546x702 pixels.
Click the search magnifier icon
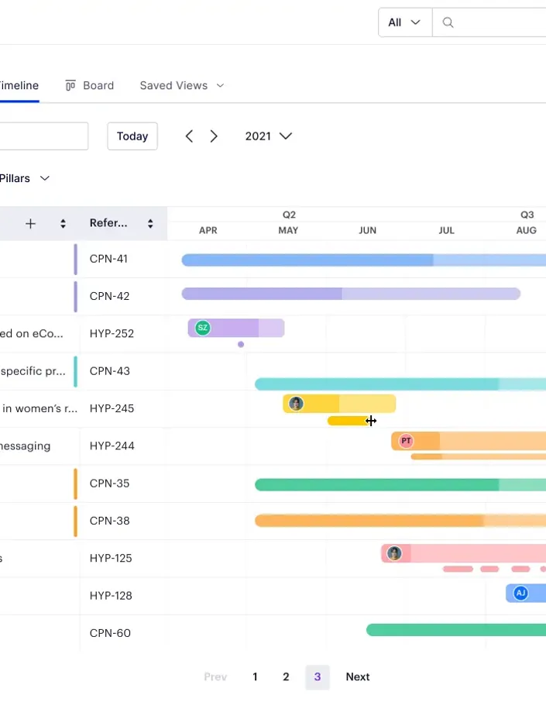[x=448, y=22]
